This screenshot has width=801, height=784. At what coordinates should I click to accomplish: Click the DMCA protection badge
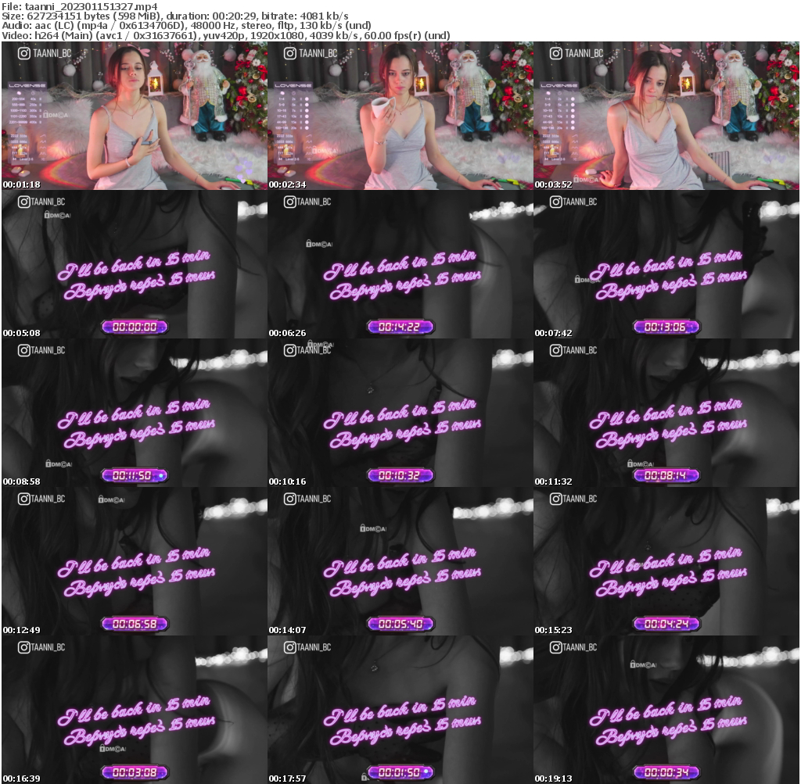click(x=58, y=114)
